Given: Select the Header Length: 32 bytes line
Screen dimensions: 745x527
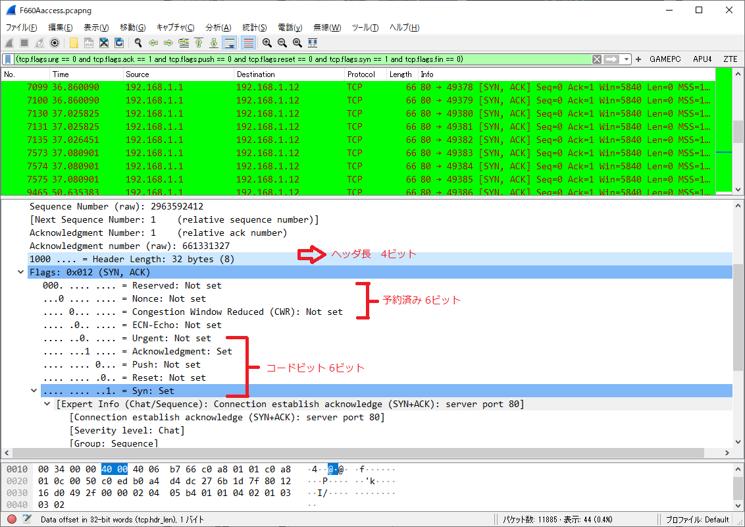Looking at the screenshot, I should click(380, 260).
